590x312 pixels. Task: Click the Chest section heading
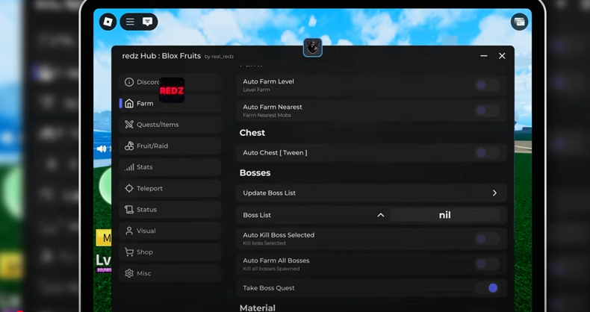coord(252,133)
